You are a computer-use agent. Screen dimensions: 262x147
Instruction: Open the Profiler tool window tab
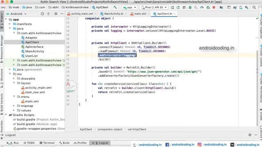click(x=80, y=143)
